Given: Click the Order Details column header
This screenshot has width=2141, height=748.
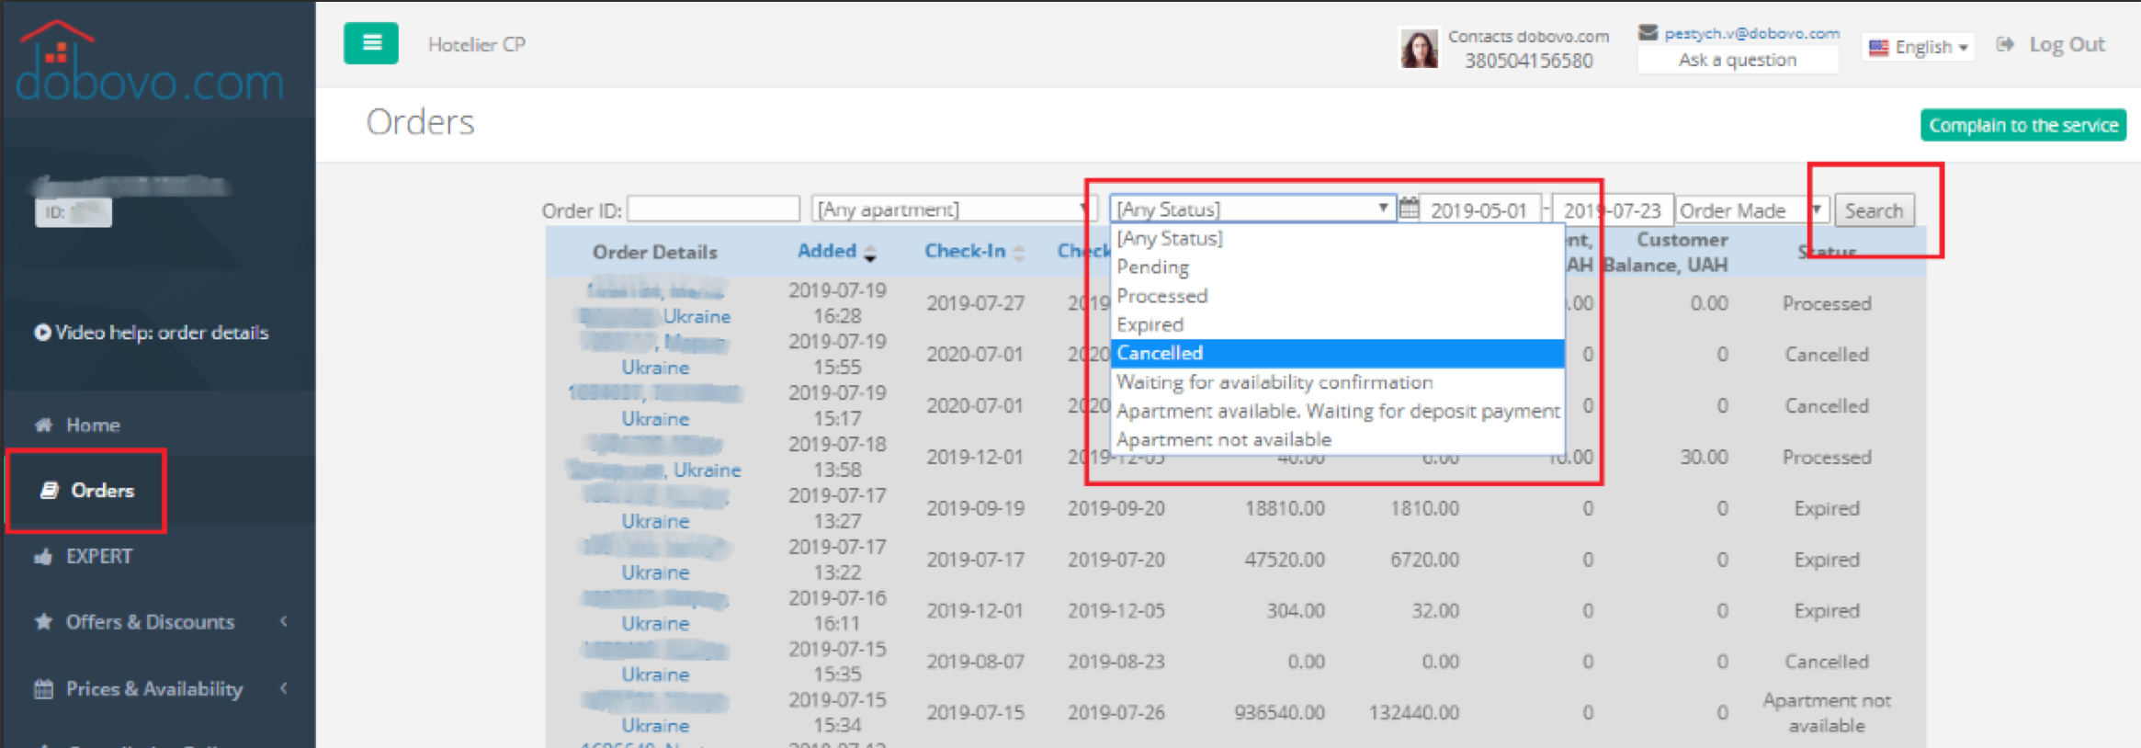Looking at the screenshot, I should tap(655, 252).
